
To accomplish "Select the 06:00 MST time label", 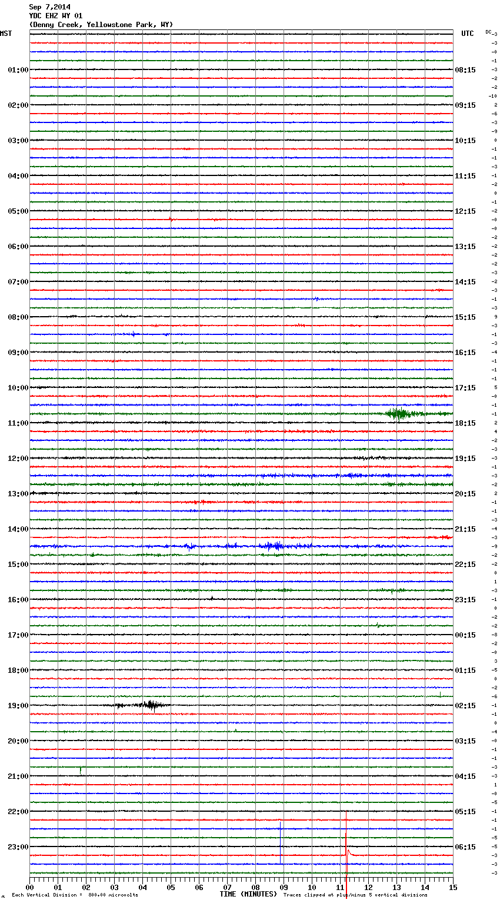I will pyautogui.click(x=18, y=247).
